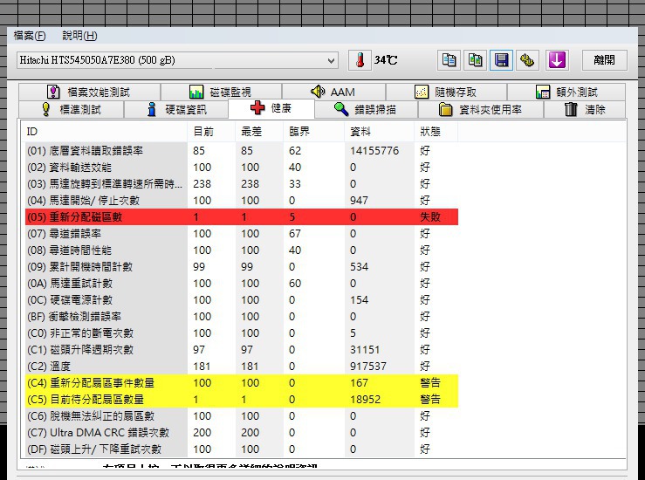This screenshot has width=645, height=480.
Task: Select row (C1) 磁頭升降週期次數
Action: (242, 350)
